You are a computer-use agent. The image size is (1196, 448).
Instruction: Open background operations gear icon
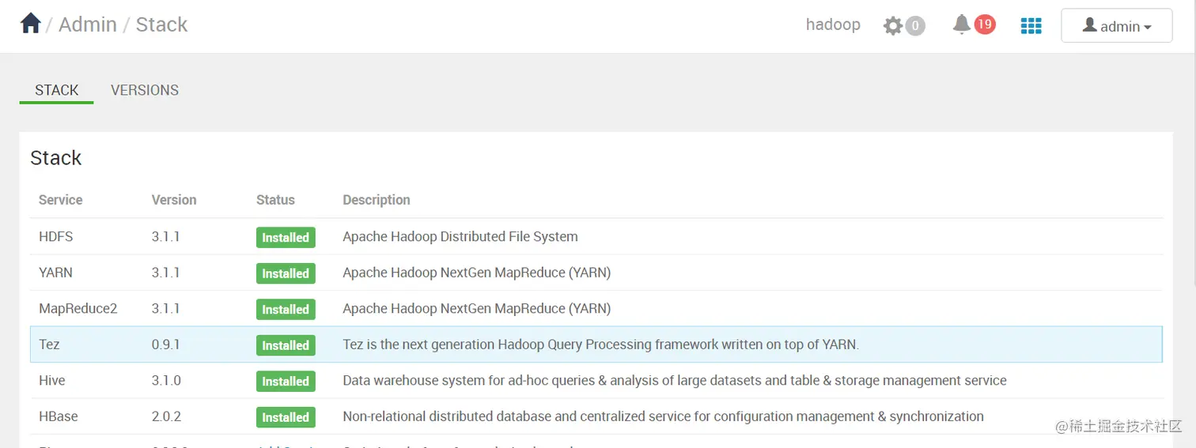pyautogui.click(x=893, y=26)
